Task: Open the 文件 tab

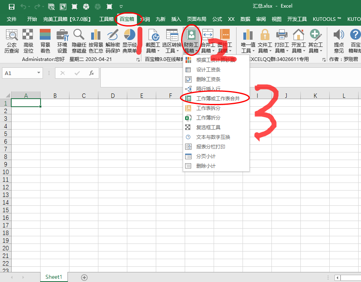Action: click(12, 19)
